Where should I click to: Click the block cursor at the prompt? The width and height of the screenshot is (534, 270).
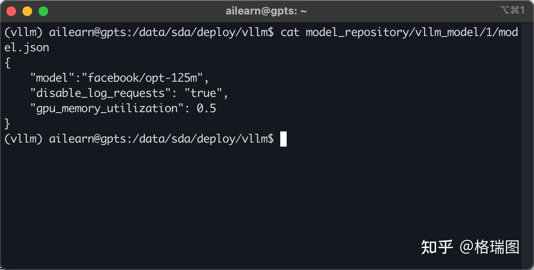pos(283,139)
